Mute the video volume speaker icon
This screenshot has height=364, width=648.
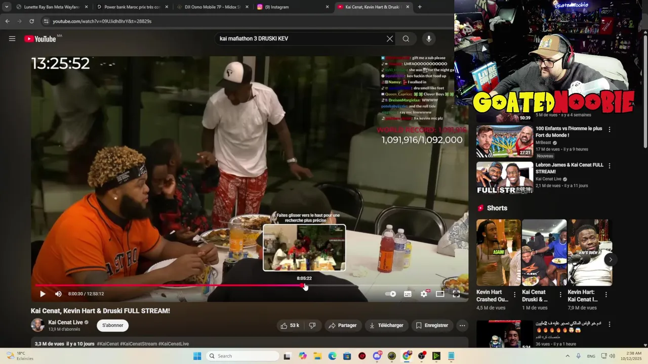click(58, 294)
